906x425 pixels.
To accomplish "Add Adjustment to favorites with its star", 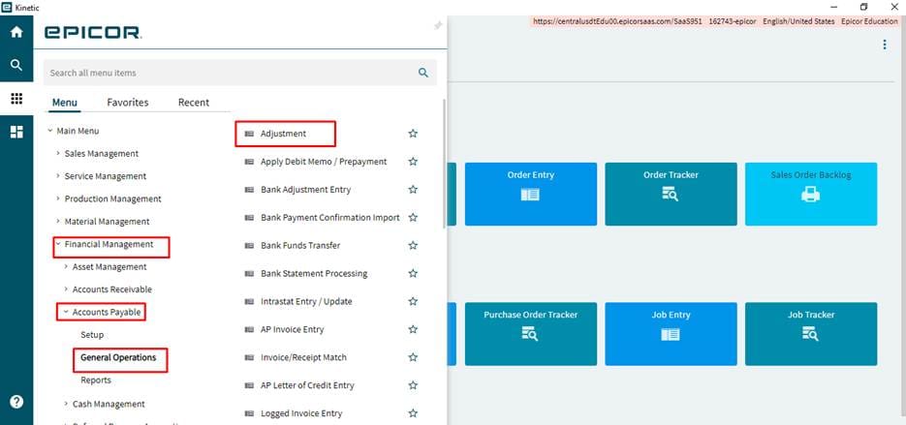I will (x=413, y=134).
